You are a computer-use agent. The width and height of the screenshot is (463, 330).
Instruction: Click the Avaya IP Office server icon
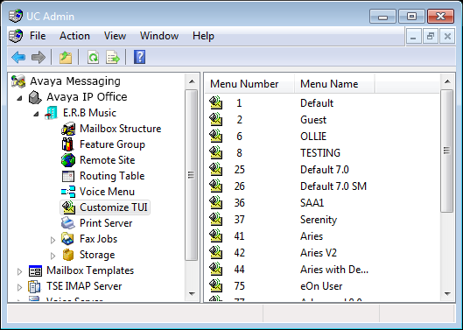[35, 97]
